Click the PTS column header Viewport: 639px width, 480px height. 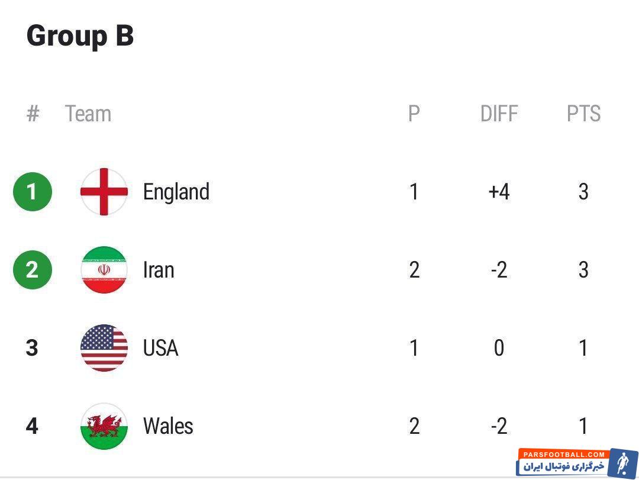click(x=583, y=114)
